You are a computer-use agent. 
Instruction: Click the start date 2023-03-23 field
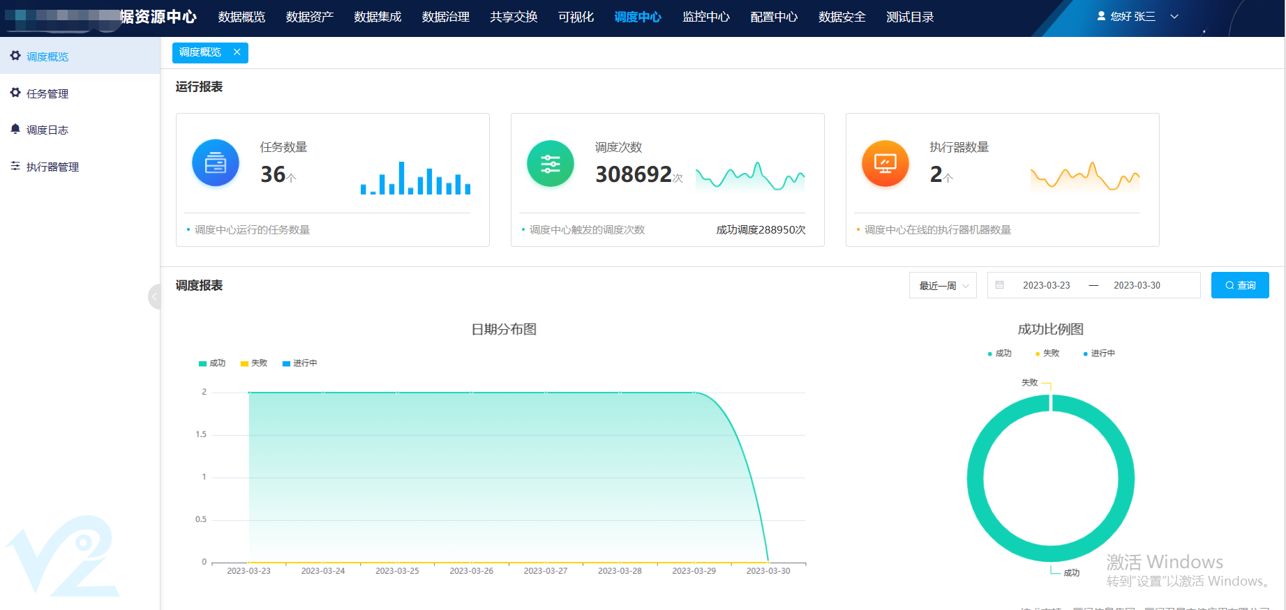pos(1046,285)
